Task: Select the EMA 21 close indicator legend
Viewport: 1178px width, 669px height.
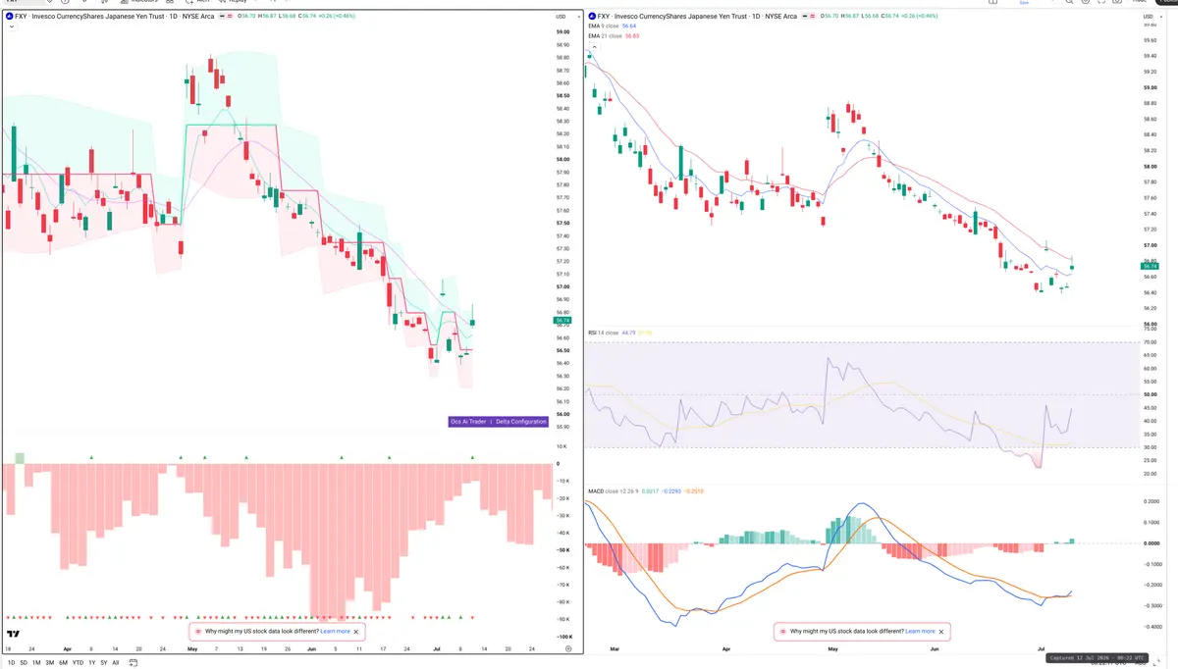Action: [614, 36]
